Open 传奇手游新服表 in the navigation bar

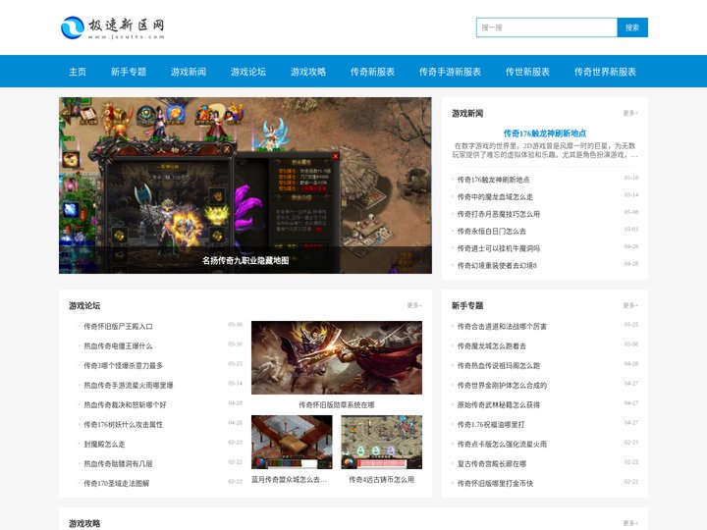[x=450, y=72]
